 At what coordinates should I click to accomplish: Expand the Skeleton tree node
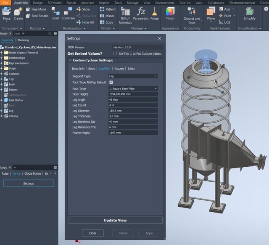2,74
